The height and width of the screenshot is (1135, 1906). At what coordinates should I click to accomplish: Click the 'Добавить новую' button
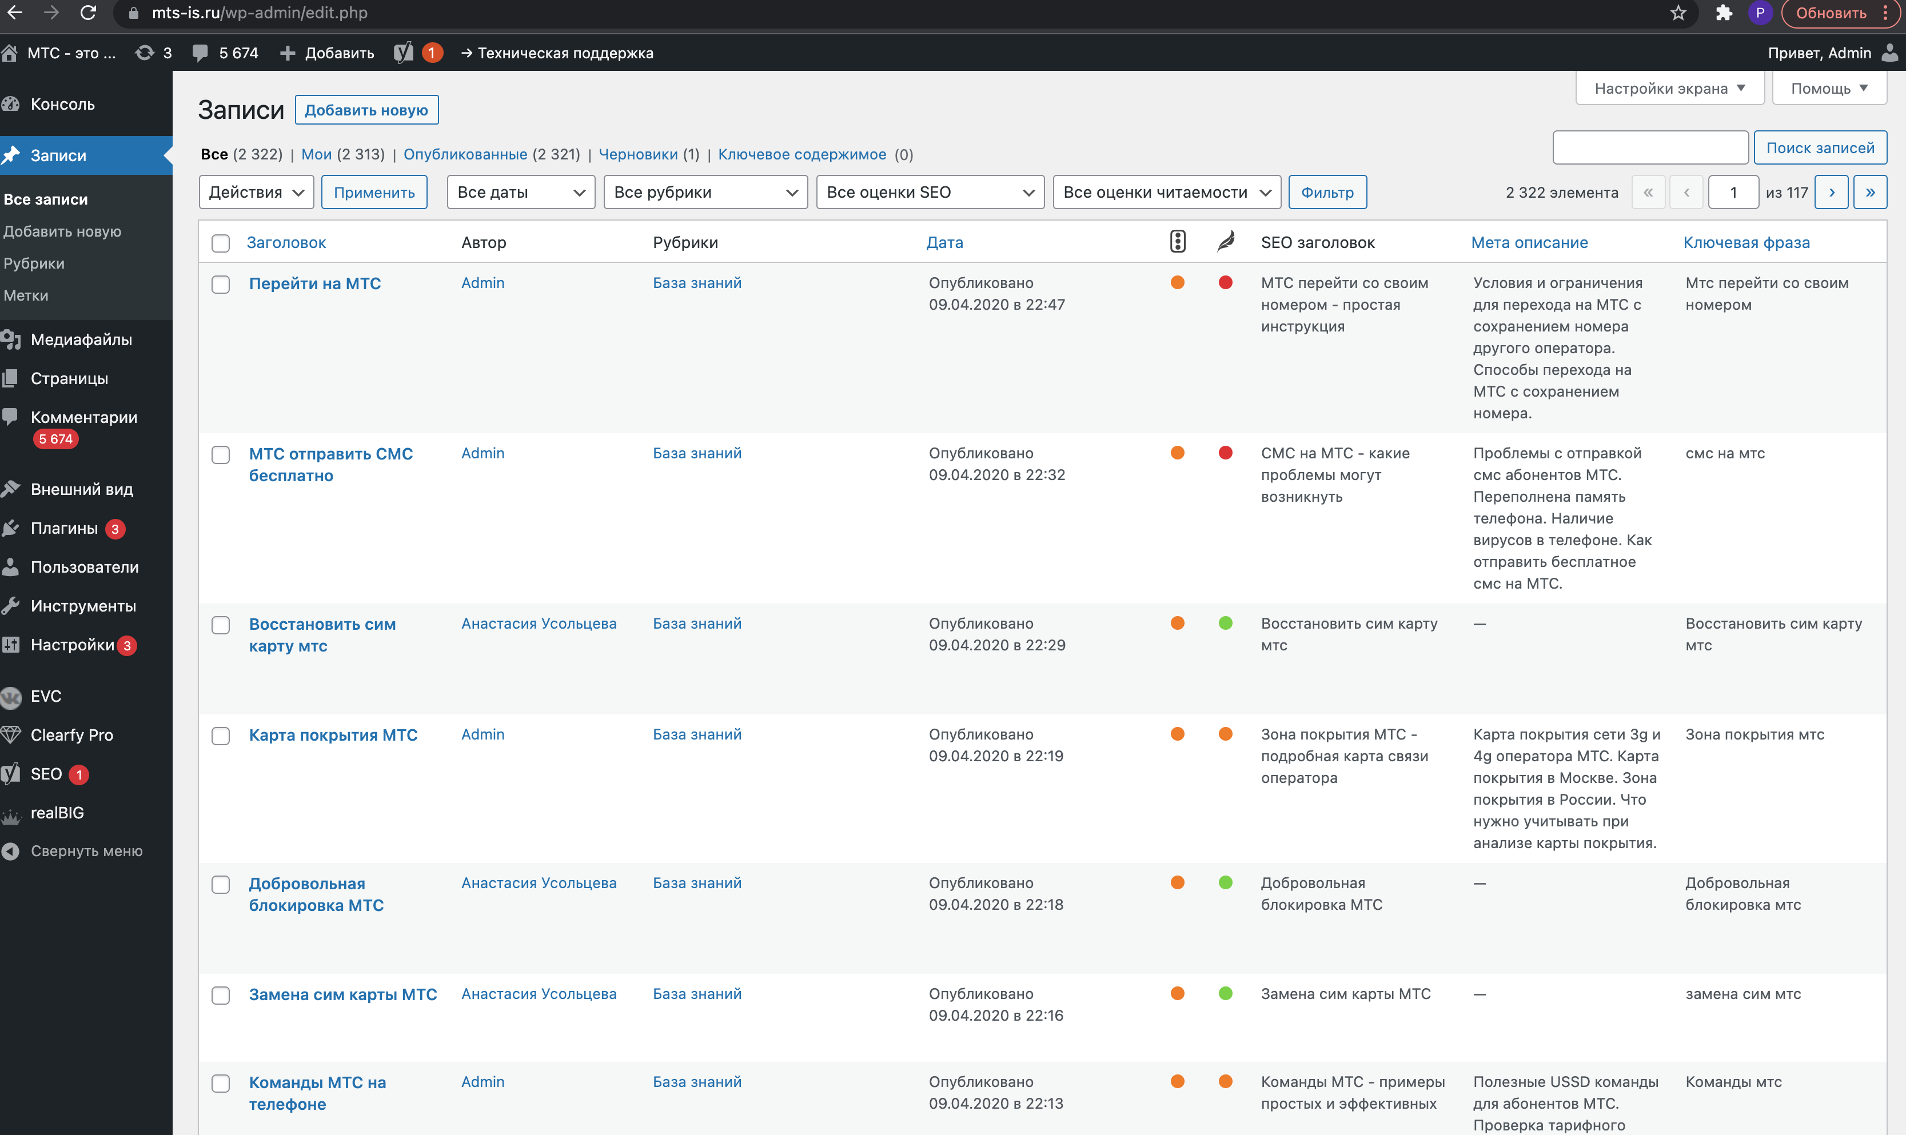coord(366,110)
